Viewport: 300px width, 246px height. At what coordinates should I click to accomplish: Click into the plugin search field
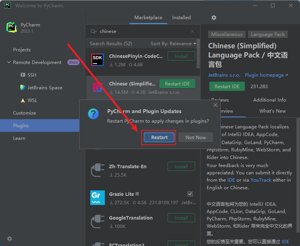coord(143,31)
